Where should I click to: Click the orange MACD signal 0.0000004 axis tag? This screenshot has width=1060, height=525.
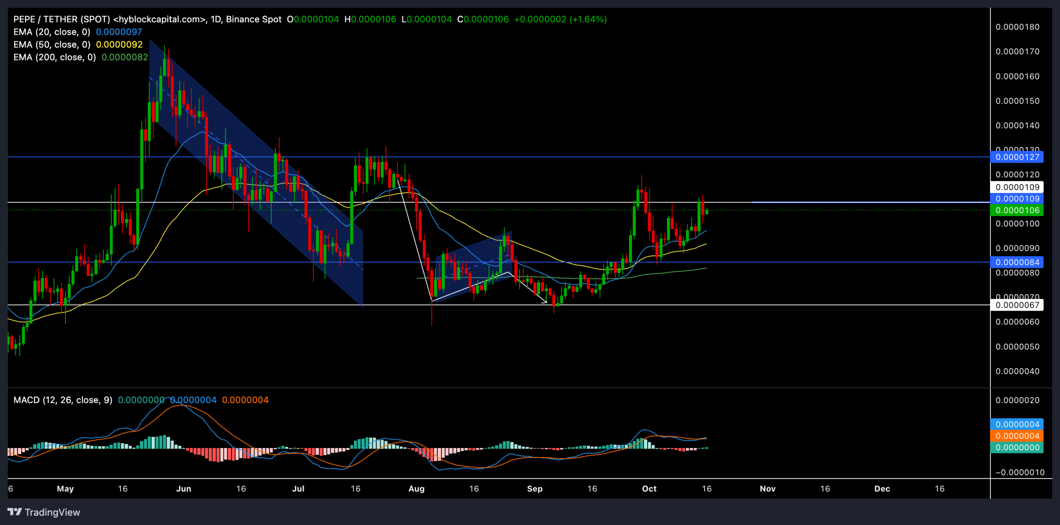(1017, 436)
